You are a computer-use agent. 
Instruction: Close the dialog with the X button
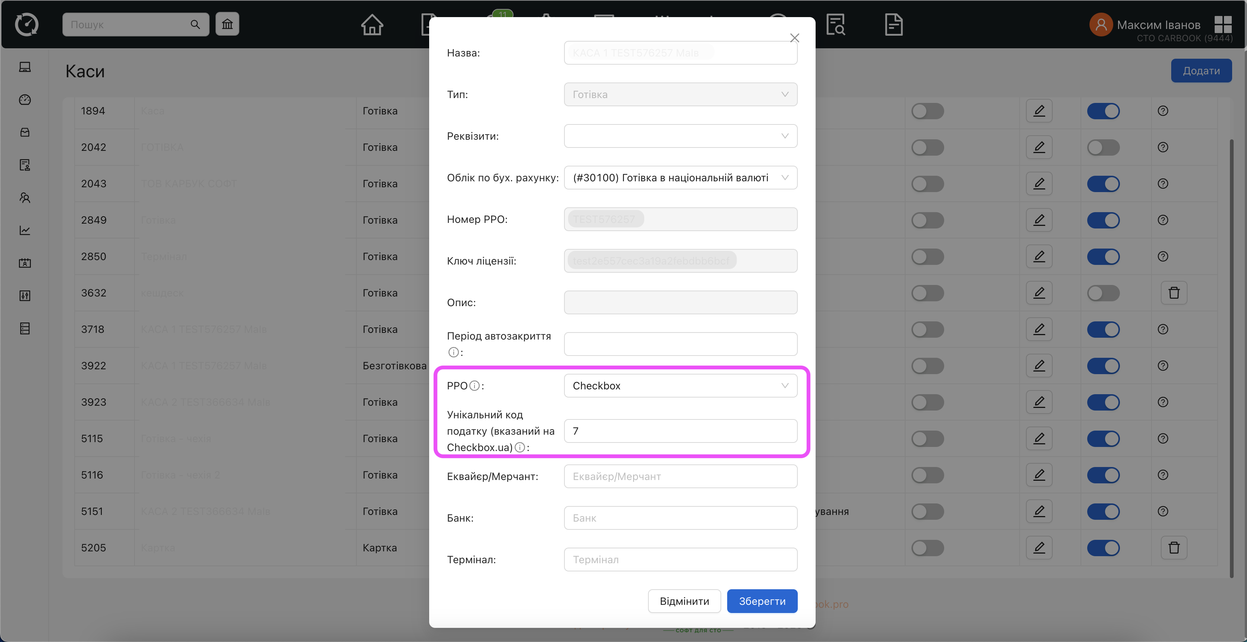pyautogui.click(x=794, y=38)
